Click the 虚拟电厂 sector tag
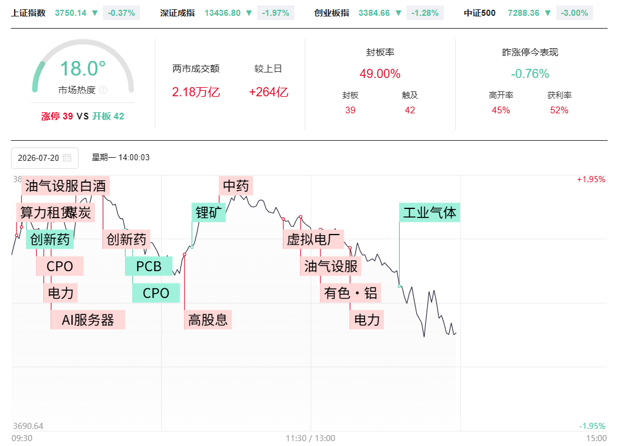 (313, 239)
